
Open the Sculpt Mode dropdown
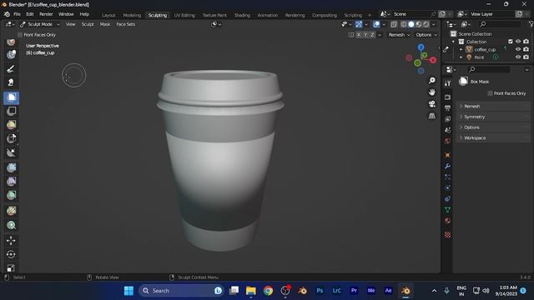40,24
